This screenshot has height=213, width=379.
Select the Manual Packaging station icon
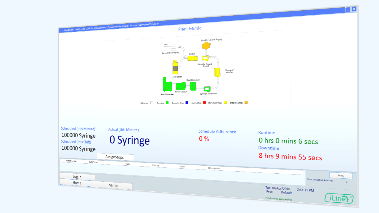tap(170, 47)
